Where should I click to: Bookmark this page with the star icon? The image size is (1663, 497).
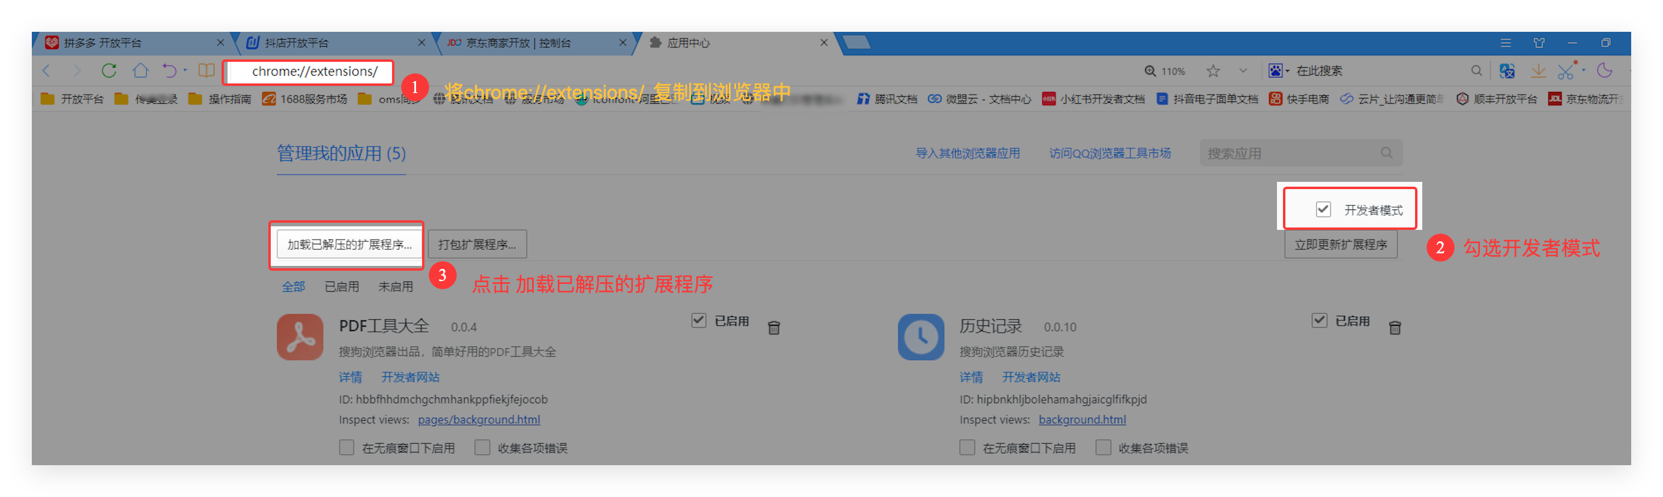(x=1213, y=71)
